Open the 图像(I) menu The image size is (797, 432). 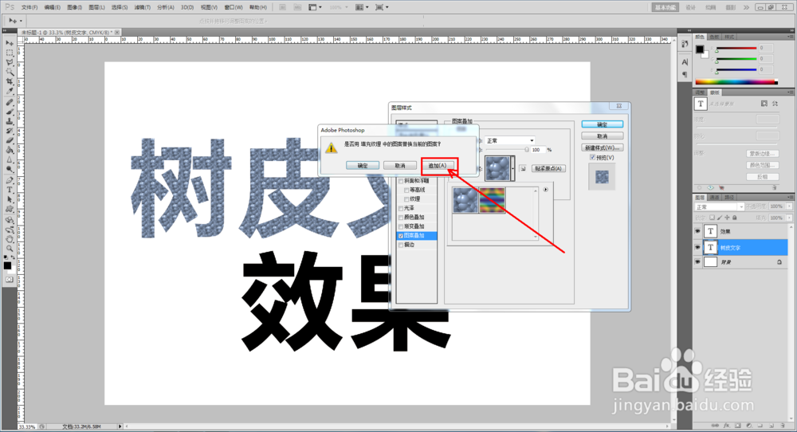[x=74, y=8]
